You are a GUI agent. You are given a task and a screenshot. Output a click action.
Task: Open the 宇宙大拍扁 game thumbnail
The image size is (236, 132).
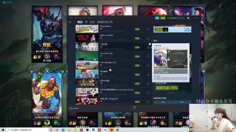pos(87,83)
